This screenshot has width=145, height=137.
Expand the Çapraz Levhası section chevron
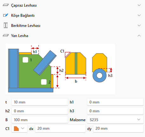click(x=139, y=5)
